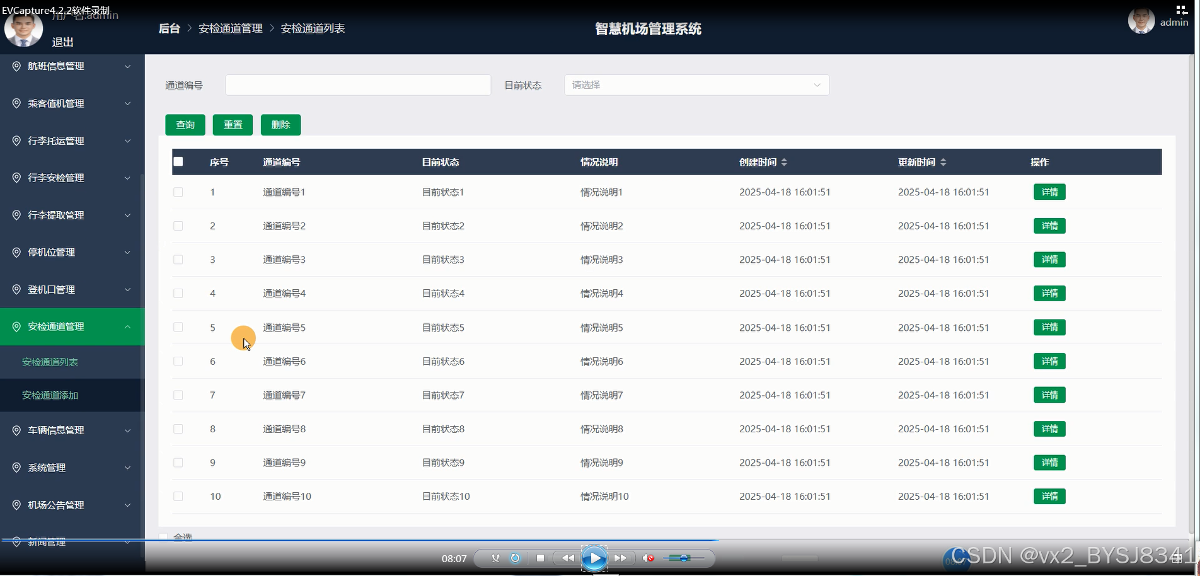Screen dimensions: 1200x576
Task: Expand the 登机口管理 menu chevron
Action: (x=127, y=289)
